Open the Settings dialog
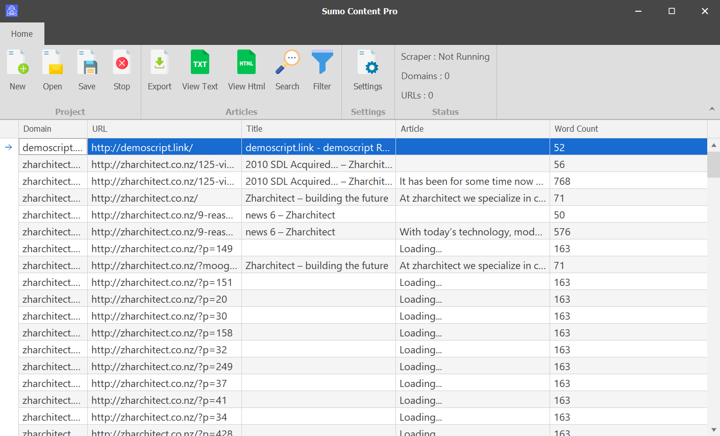 368,70
